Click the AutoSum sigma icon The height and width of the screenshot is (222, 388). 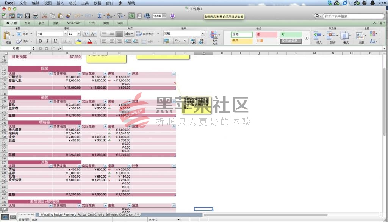coord(100,16)
